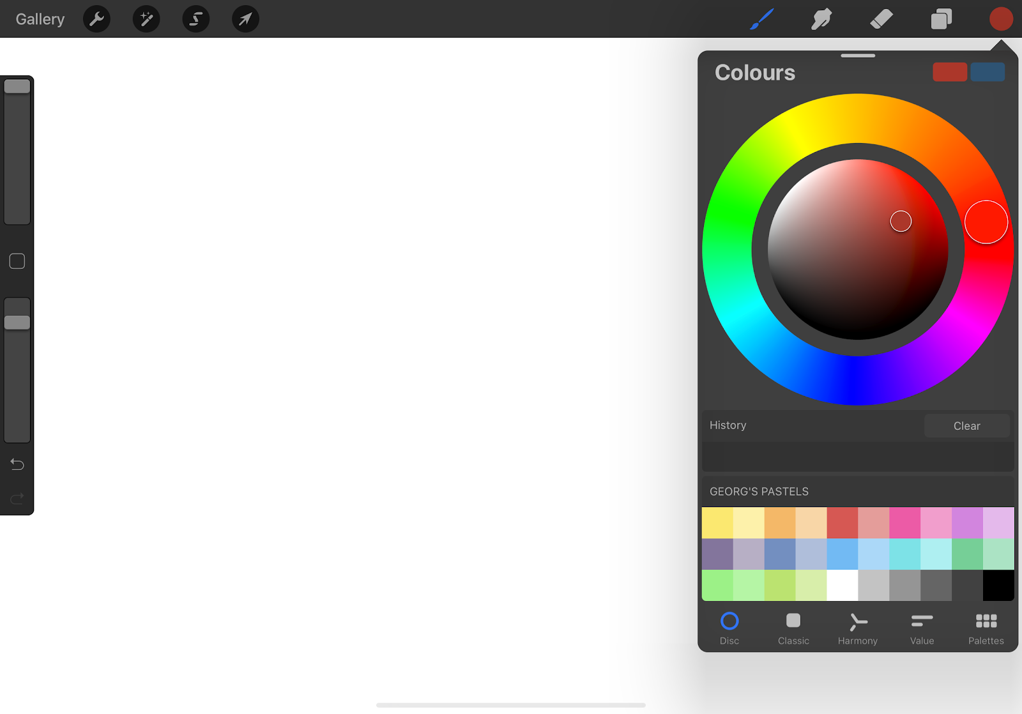Pick the light baby blue swatch
This screenshot has width=1022, height=714.
tap(874, 554)
